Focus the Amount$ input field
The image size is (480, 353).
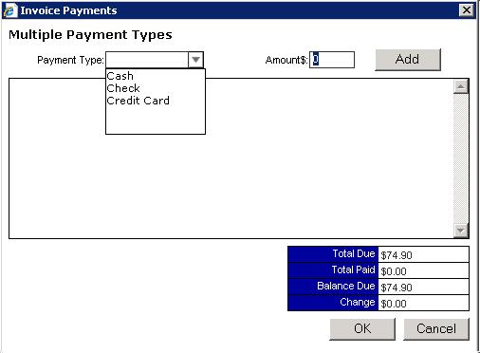click(x=332, y=60)
